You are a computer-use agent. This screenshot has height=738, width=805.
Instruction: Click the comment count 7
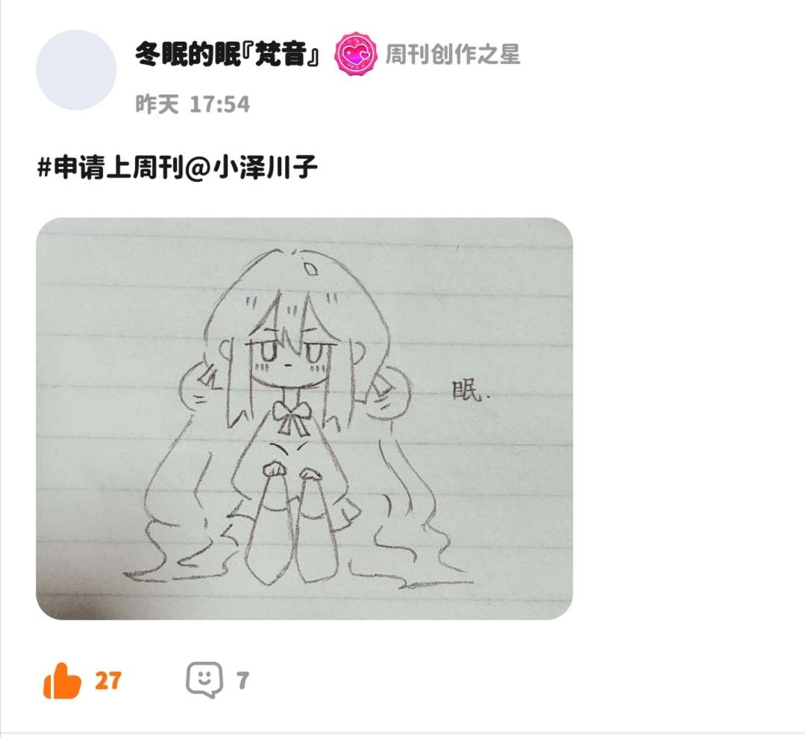pyautogui.click(x=242, y=681)
